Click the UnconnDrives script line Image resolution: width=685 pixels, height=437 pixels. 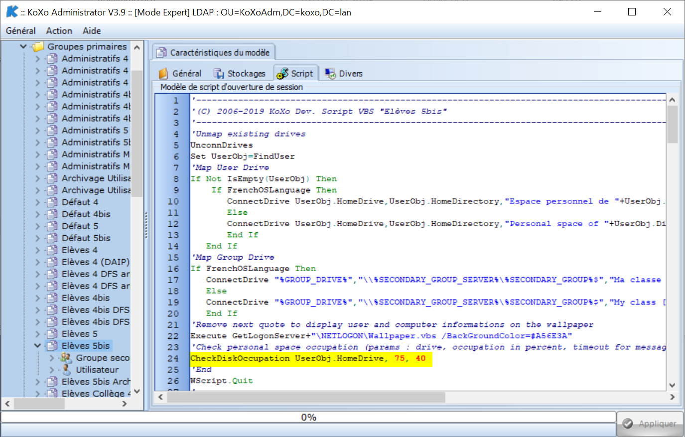(x=222, y=145)
